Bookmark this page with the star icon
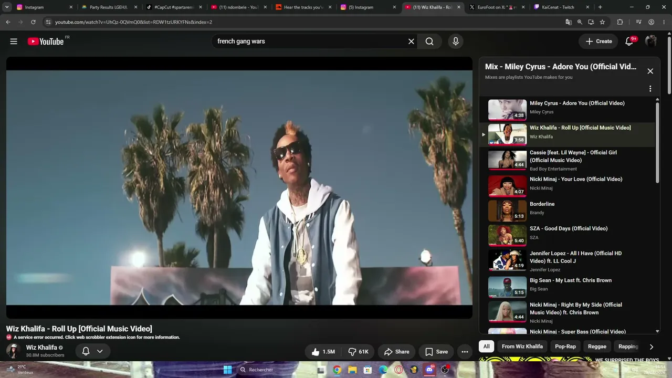The width and height of the screenshot is (672, 378). pyautogui.click(x=602, y=22)
